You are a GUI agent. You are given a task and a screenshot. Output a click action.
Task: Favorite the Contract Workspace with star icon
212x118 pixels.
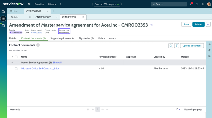click(118, 4)
